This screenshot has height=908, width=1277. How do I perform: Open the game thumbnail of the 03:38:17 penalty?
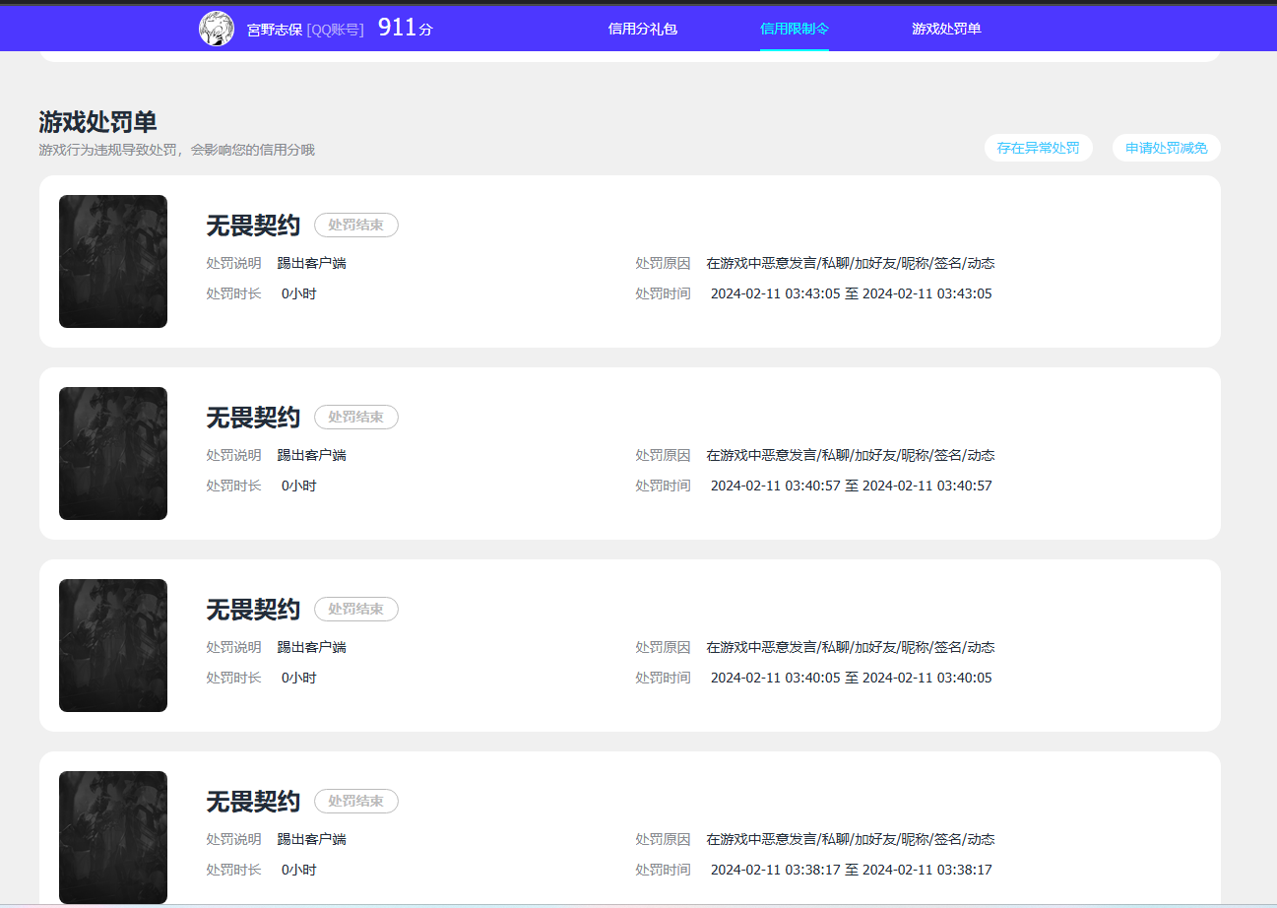tap(113, 837)
